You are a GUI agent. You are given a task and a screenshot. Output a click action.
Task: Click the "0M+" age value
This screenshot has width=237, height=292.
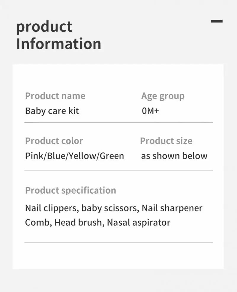pyautogui.click(x=150, y=111)
